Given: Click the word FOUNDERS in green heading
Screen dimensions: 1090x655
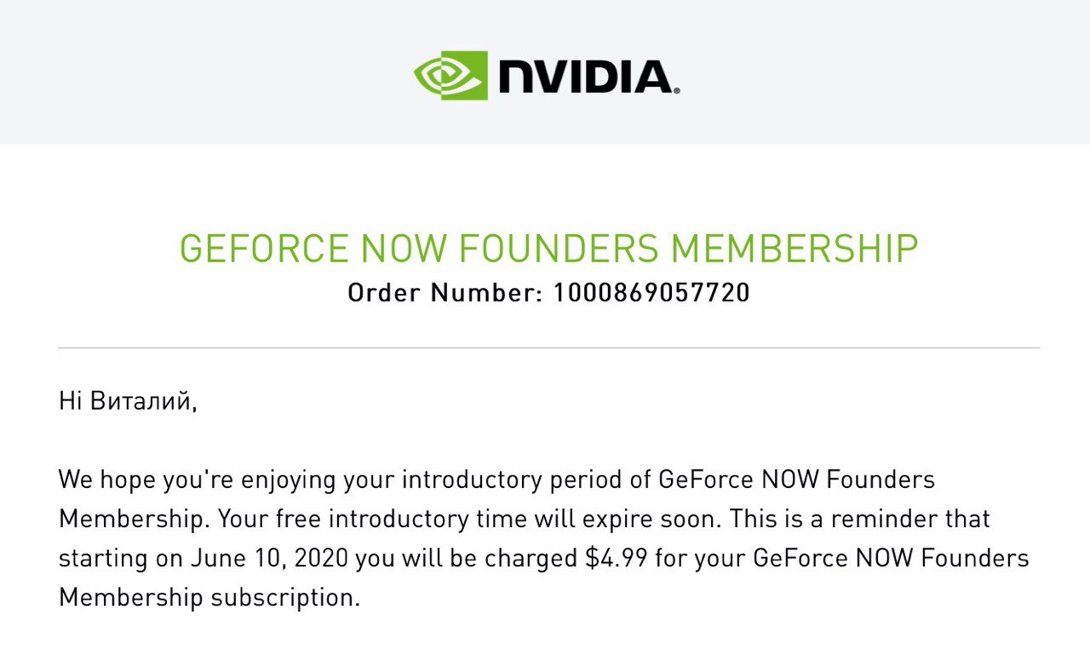Looking at the screenshot, I should click(x=559, y=250).
